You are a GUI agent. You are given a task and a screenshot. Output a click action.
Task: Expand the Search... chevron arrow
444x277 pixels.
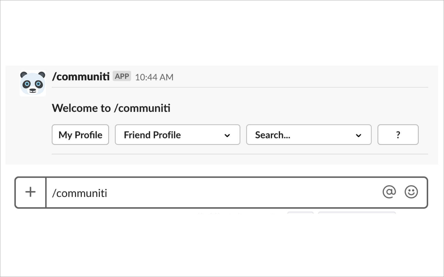pyautogui.click(x=359, y=135)
